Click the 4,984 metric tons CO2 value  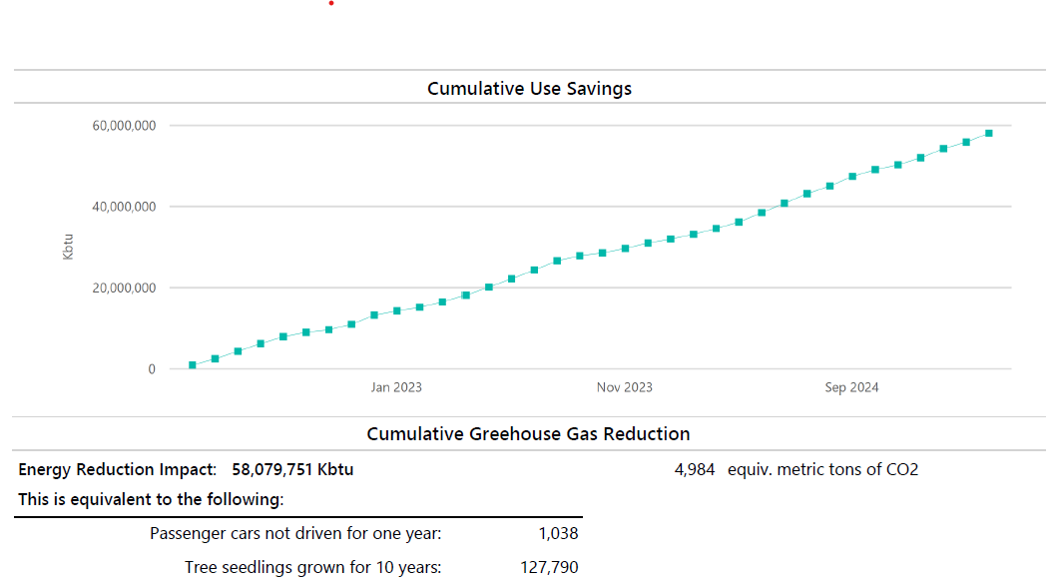click(695, 469)
